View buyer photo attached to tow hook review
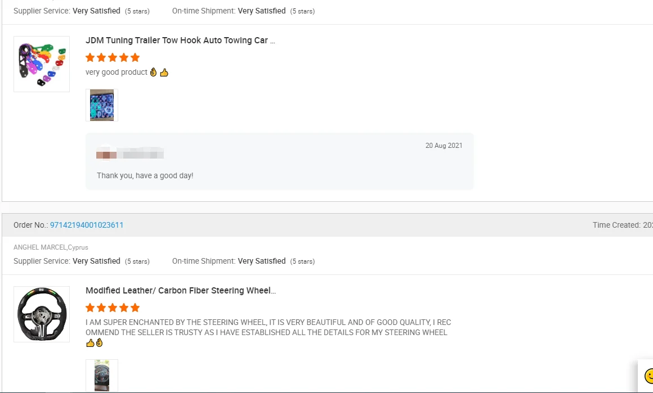Viewport: 653px width, 393px height. pos(102,105)
